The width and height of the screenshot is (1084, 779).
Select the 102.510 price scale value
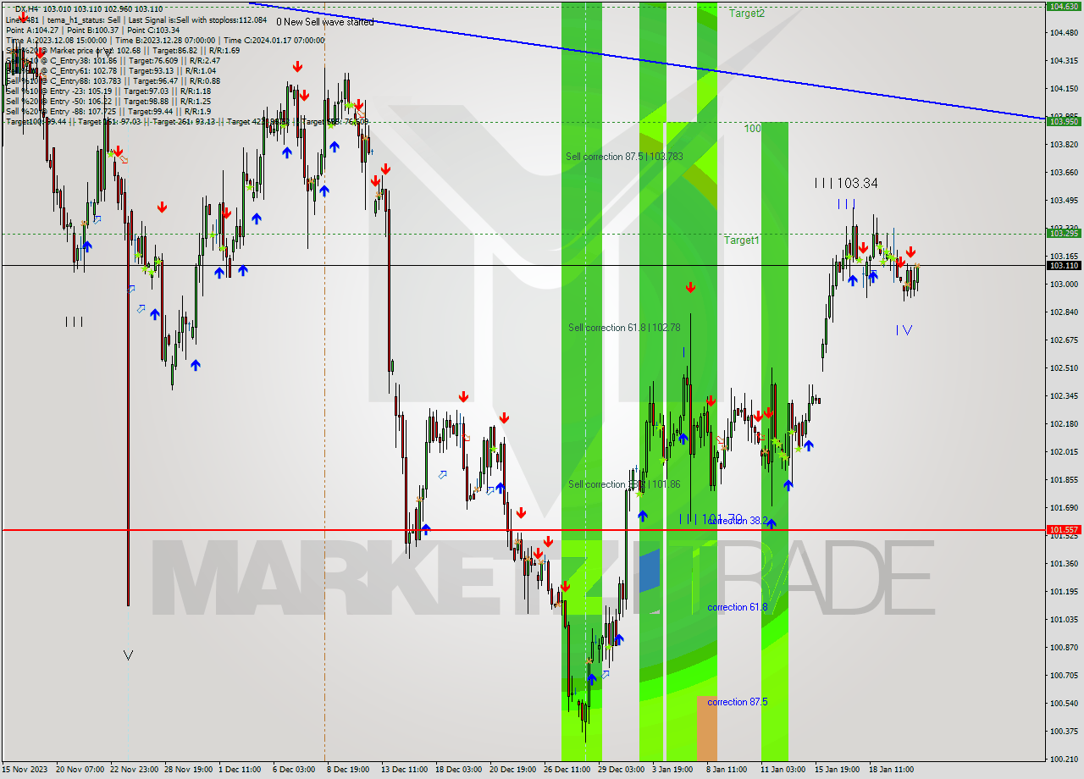tap(1064, 367)
